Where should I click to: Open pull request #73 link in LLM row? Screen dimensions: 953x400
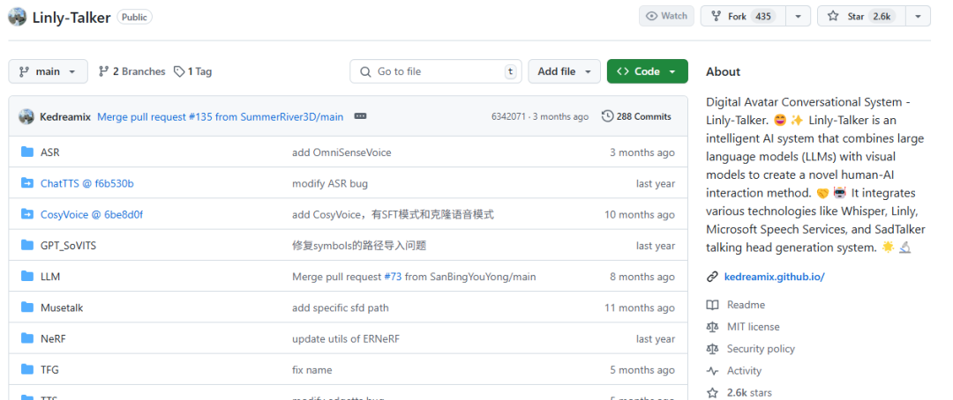pyautogui.click(x=393, y=276)
